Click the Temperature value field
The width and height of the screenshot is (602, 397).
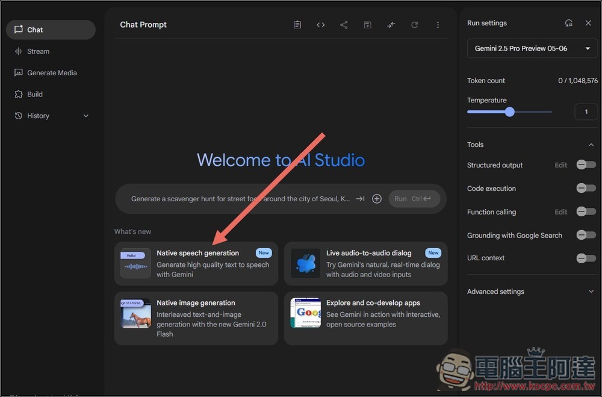[586, 112]
